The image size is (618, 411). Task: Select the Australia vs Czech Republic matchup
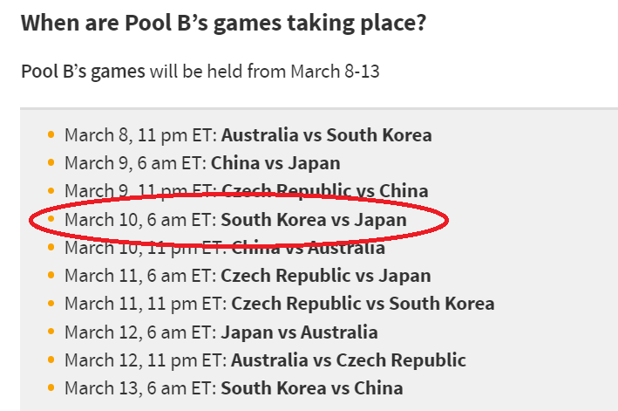click(x=349, y=360)
